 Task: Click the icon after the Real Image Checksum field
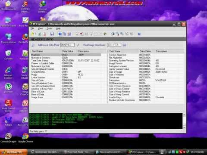tap(125, 45)
